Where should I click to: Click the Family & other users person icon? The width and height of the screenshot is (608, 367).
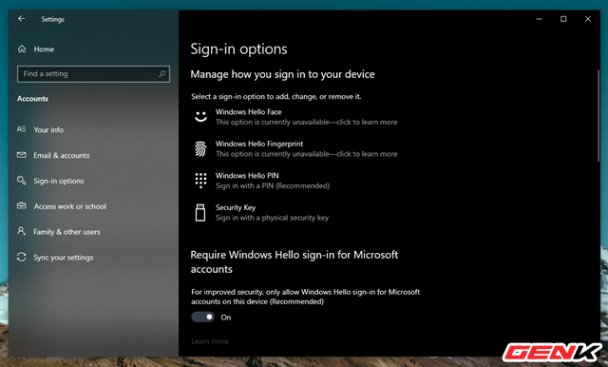[21, 231]
